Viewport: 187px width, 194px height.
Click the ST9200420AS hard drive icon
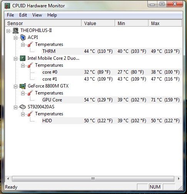pos(23,107)
